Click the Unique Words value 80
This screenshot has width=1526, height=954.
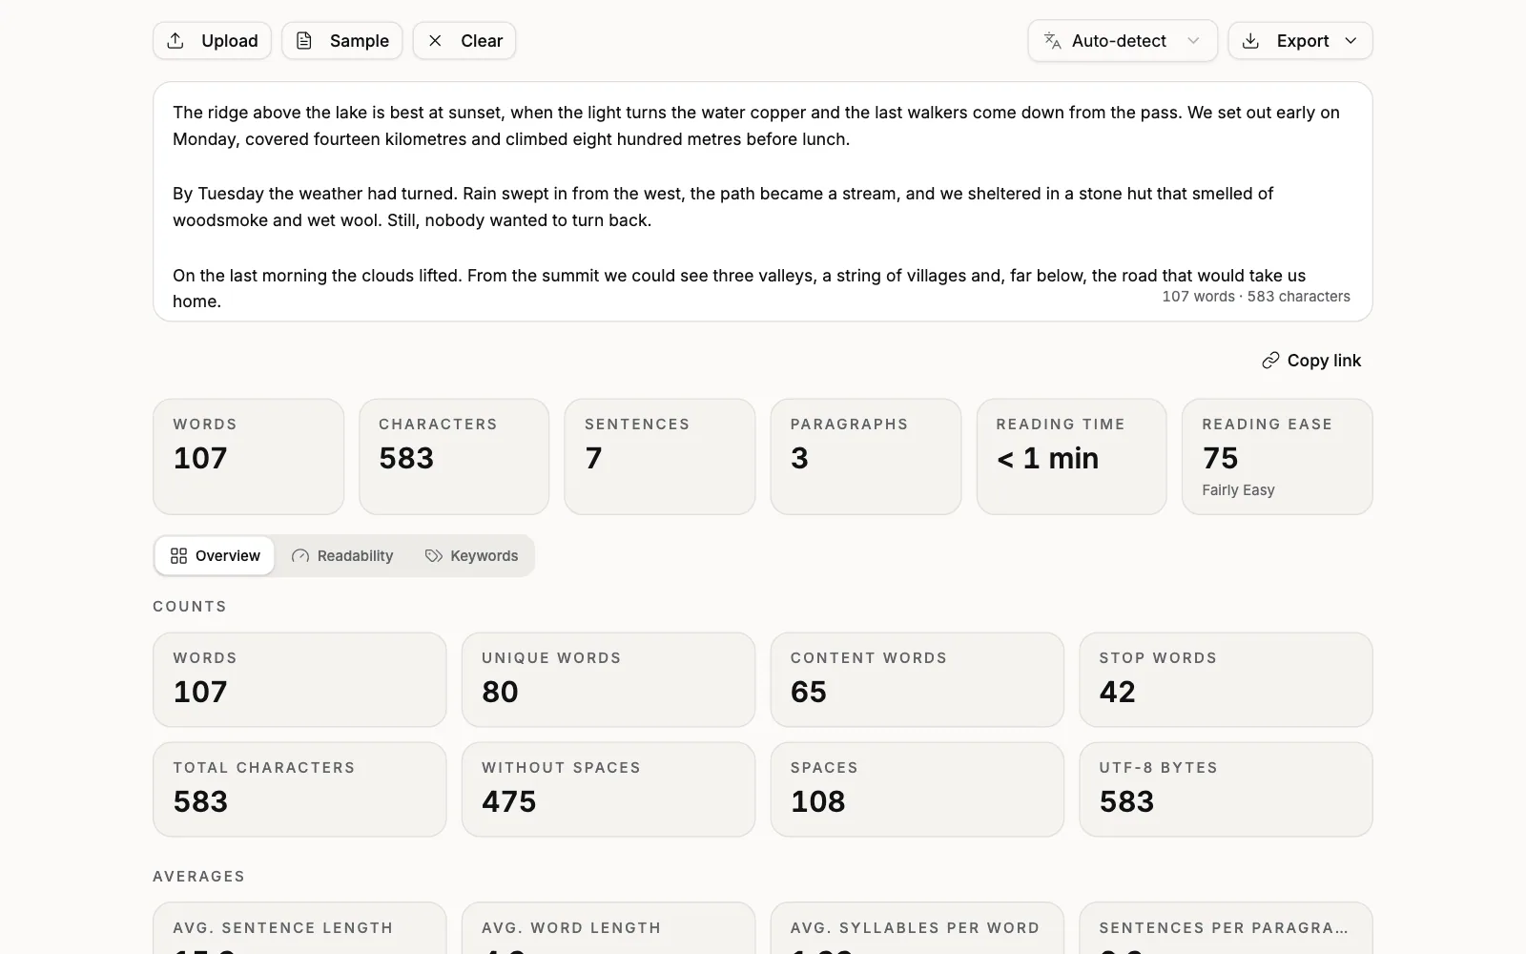500,693
